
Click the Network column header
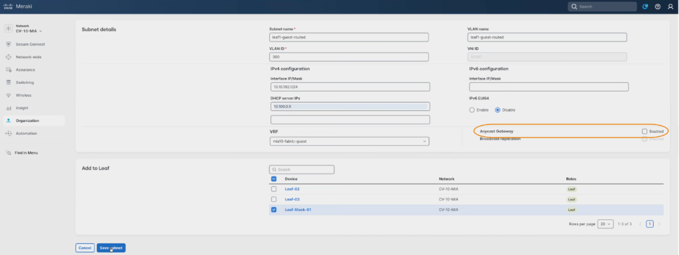(x=446, y=179)
